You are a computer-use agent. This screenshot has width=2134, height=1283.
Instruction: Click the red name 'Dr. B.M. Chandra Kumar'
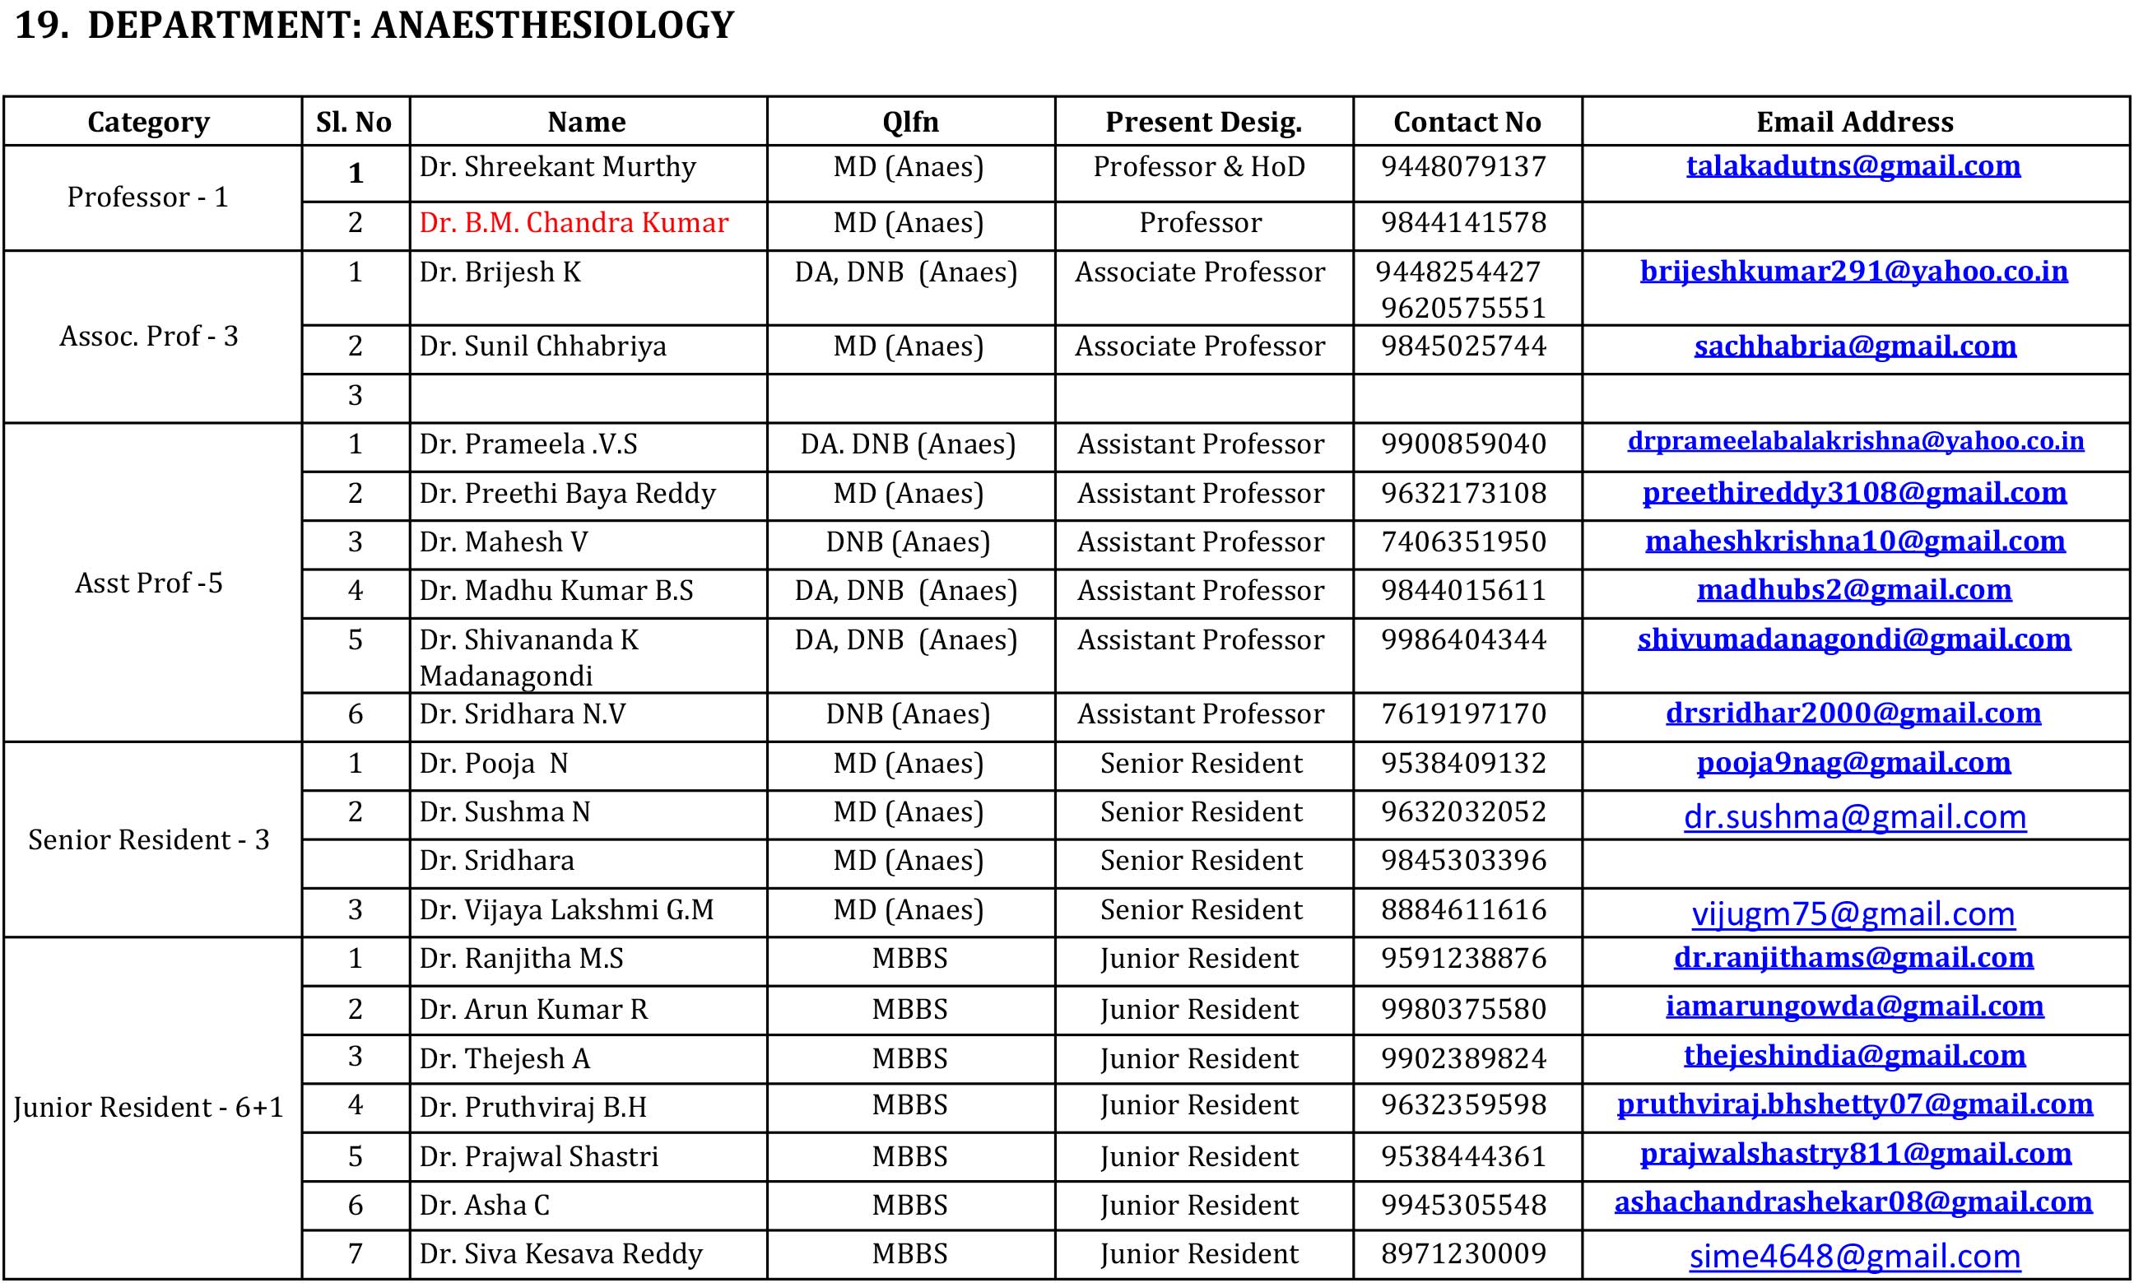[x=574, y=223]
